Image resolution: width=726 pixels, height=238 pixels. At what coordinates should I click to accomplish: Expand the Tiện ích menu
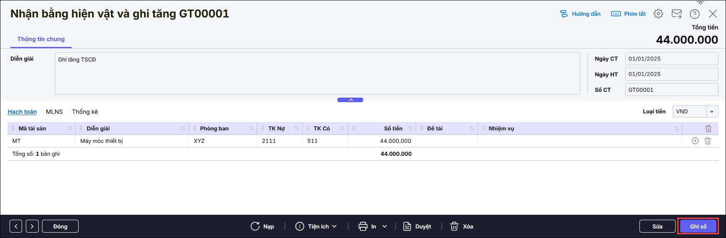pyautogui.click(x=316, y=226)
